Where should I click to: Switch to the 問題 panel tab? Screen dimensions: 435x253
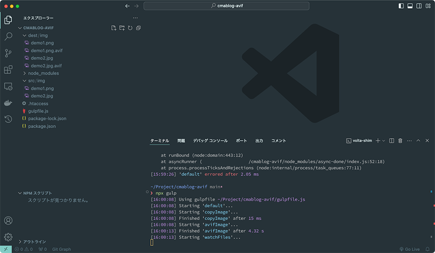(181, 141)
